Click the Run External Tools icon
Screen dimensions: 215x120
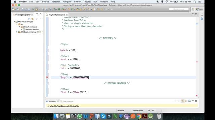click(x=63, y=9)
